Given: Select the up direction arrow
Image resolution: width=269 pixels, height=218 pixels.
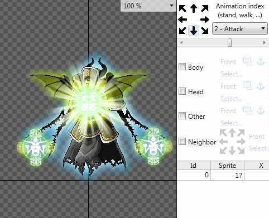Looking at the screenshot, I should click(x=194, y=8).
